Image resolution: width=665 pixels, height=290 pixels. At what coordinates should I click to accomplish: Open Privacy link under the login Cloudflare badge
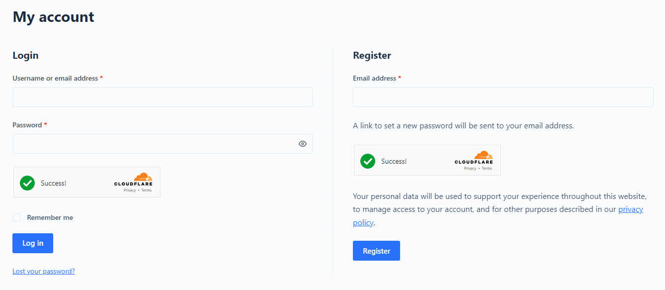129,190
